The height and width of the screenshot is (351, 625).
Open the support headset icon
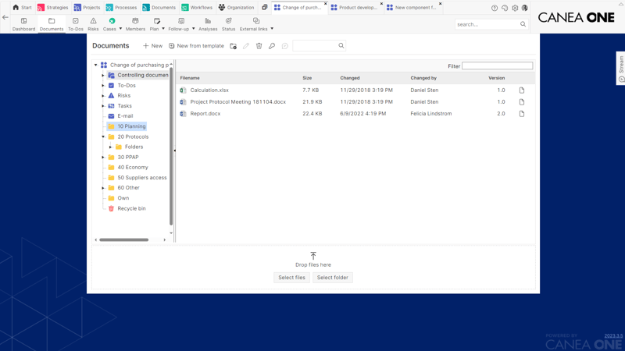pos(505,8)
